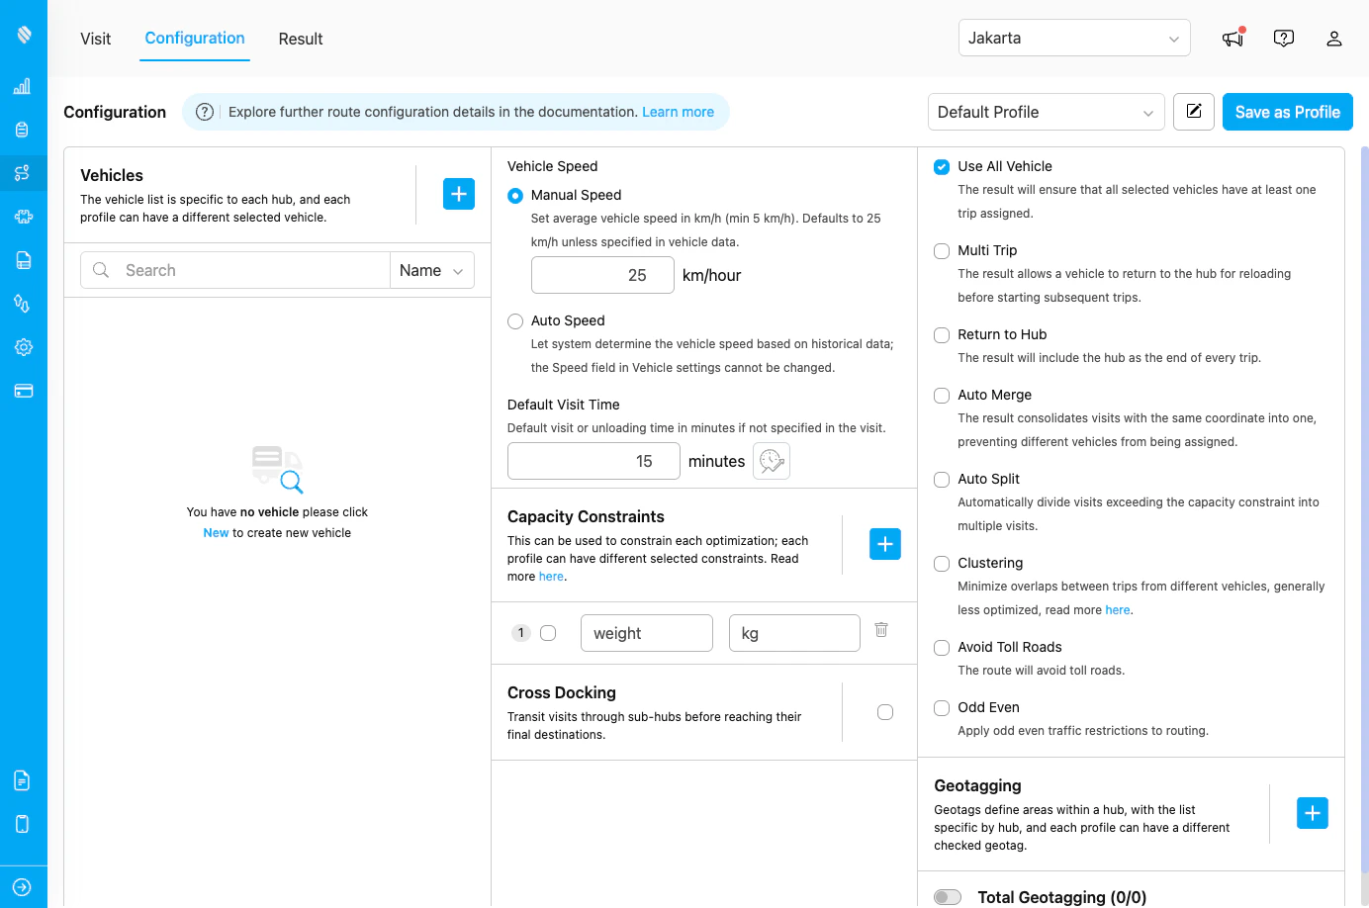Screen dimensions: 1369x908
Task: Open announcements megaphone icon
Action: tap(1232, 38)
